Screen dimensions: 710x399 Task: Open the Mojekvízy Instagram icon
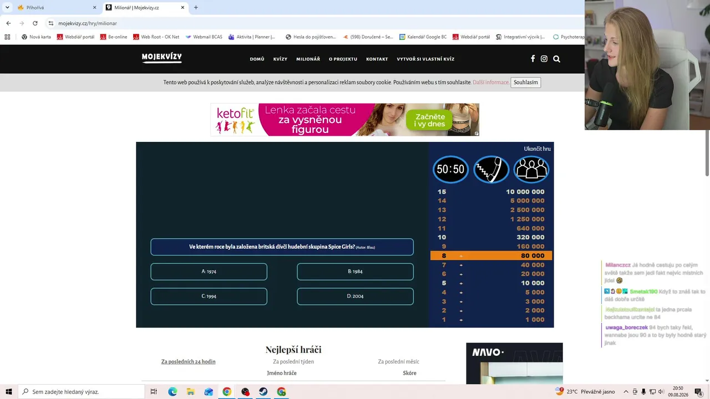click(x=544, y=59)
